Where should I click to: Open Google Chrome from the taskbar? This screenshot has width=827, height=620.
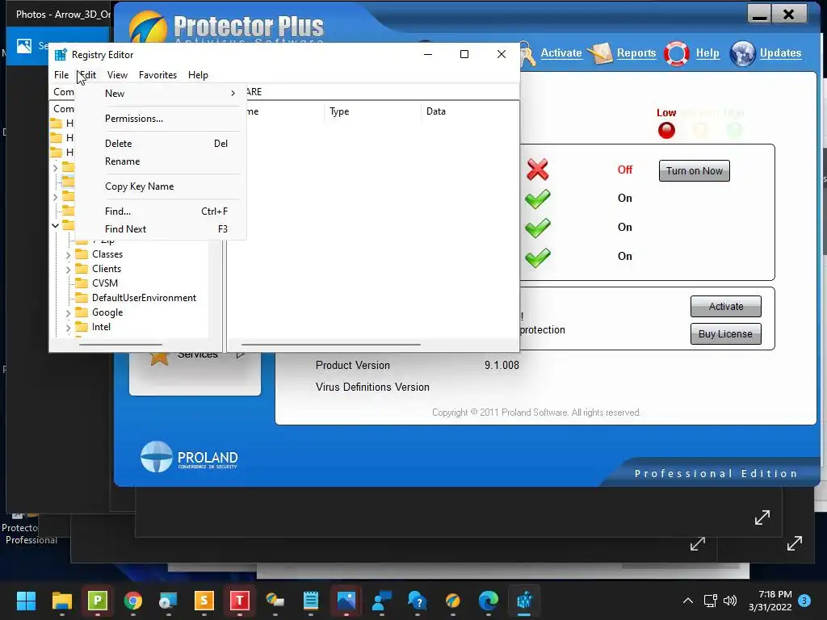click(x=133, y=601)
